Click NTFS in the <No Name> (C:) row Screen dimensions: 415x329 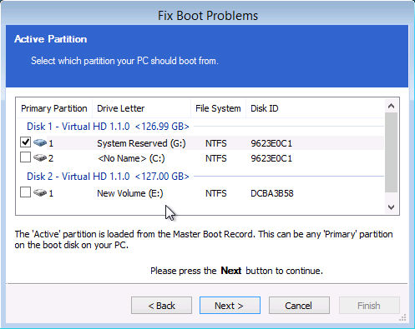point(216,158)
